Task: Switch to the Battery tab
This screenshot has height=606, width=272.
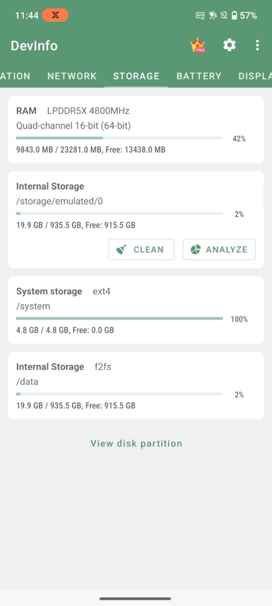Action: click(x=199, y=76)
